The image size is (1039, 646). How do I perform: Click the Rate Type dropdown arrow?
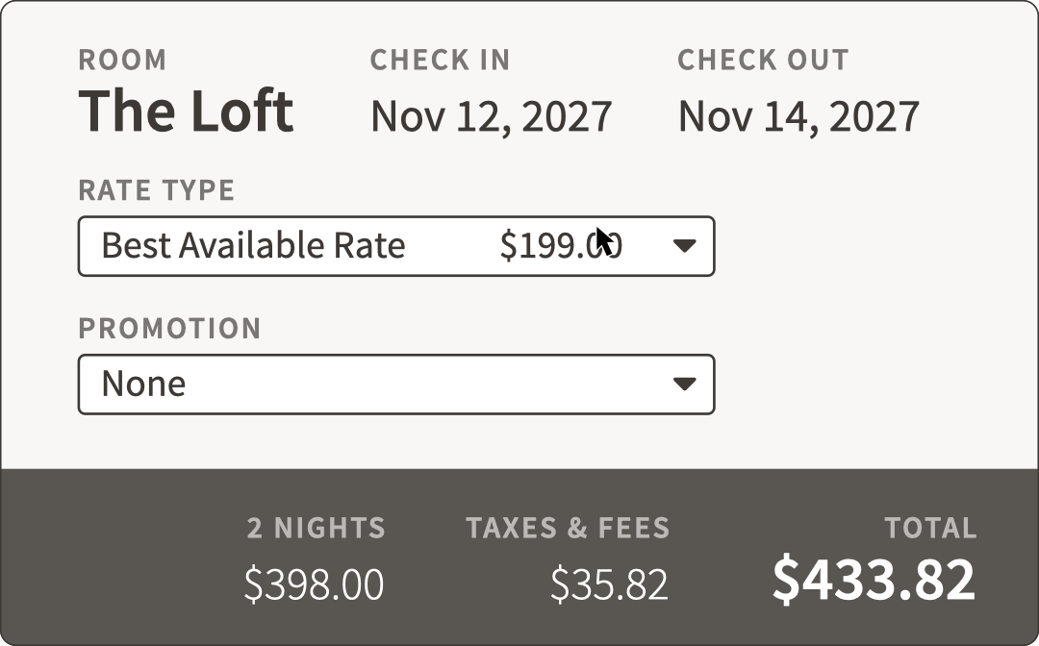pos(684,246)
